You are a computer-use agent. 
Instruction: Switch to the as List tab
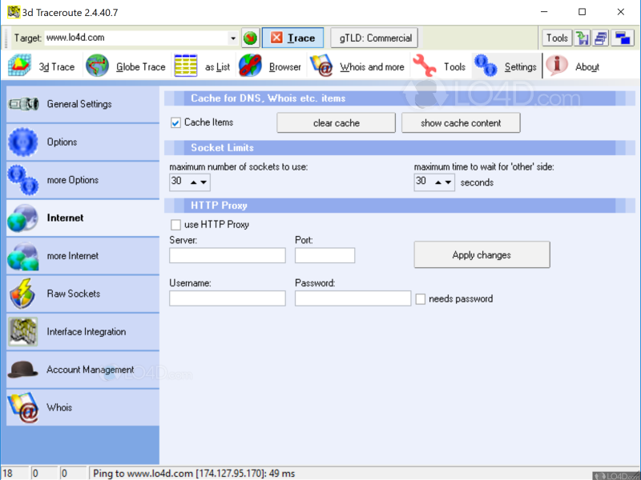click(203, 66)
